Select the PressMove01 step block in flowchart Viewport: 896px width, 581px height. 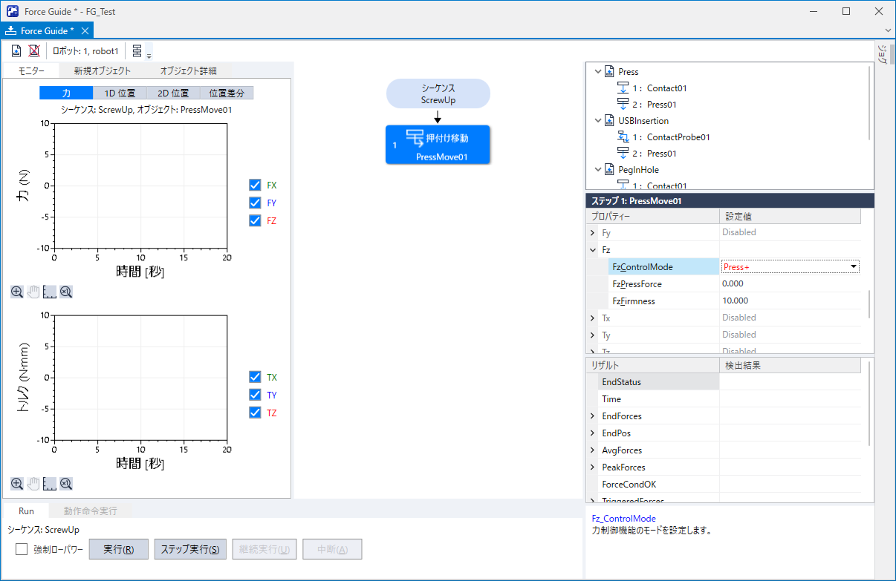click(438, 144)
